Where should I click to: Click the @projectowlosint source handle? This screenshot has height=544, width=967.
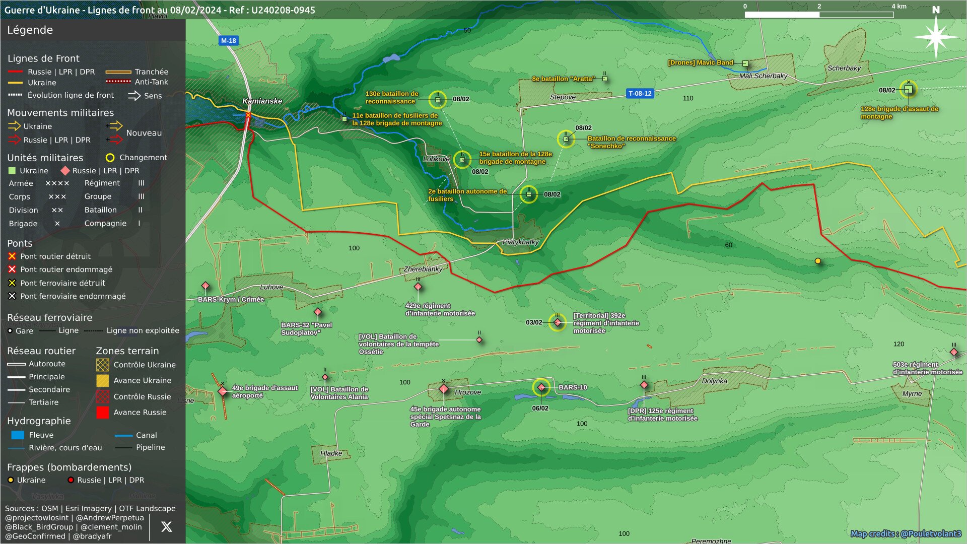[37, 518]
